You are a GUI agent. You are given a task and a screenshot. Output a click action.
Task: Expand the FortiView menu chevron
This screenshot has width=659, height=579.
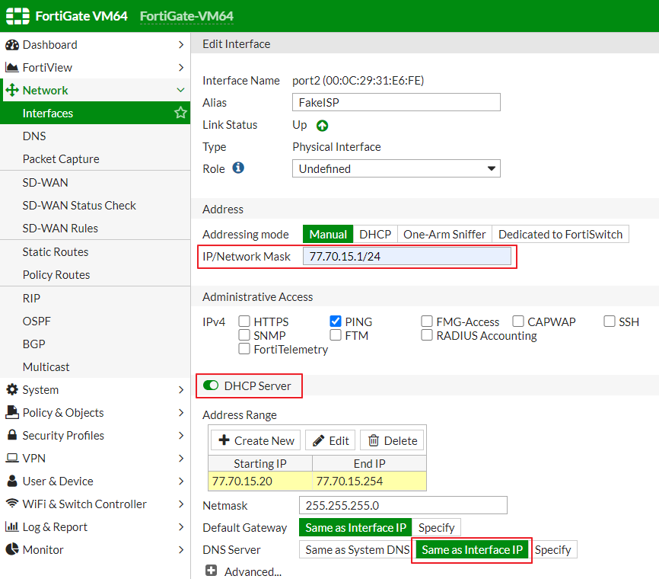pyautogui.click(x=181, y=67)
